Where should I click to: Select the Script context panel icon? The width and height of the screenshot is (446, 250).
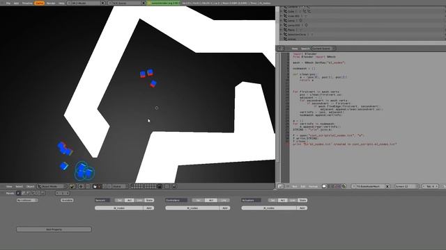(x=24, y=193)
